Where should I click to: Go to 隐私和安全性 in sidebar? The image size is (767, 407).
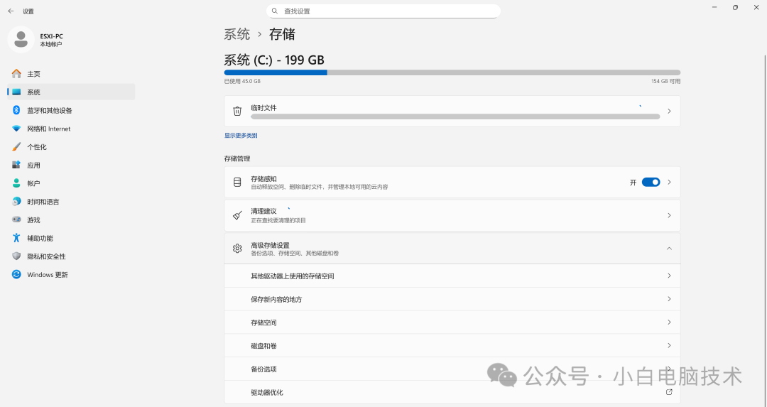(46, 256)
